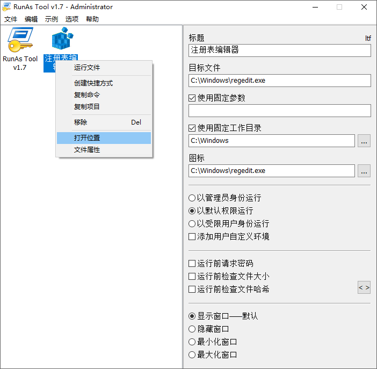Click the ltf label beside 标题
Screen dimensions: 377x369
point(368,38)
